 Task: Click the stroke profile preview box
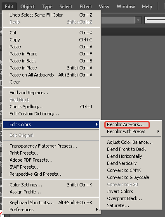[x=155, y=20]
